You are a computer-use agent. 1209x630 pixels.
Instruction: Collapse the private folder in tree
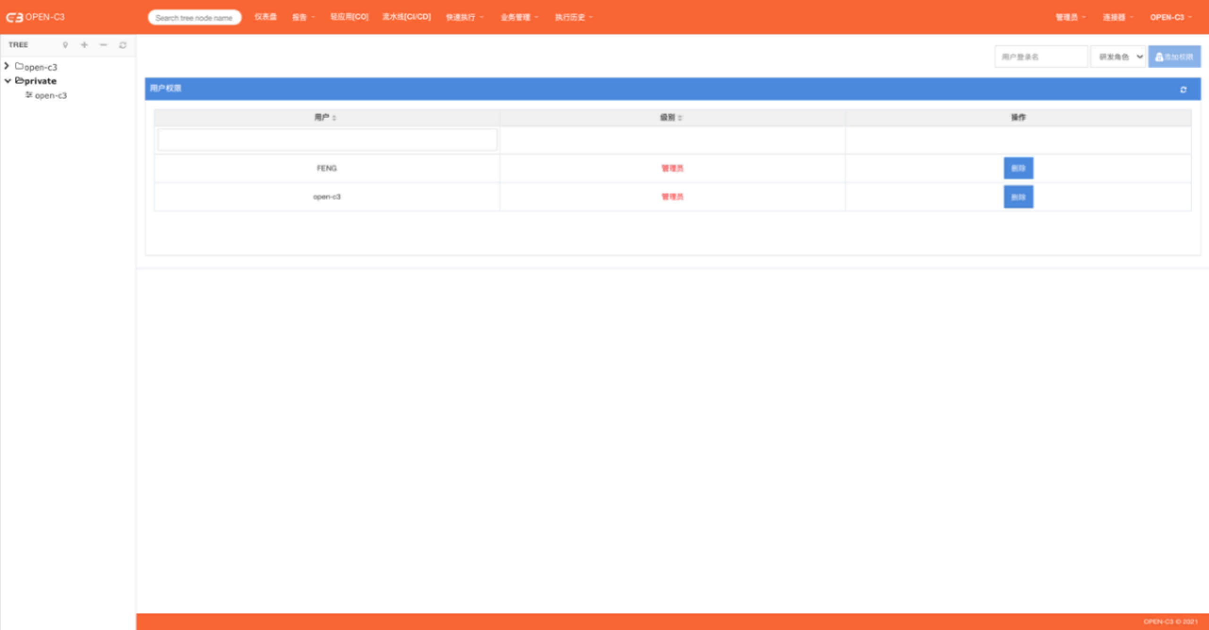click(8, 81)
